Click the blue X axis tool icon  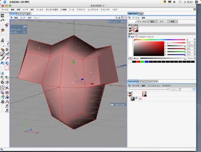coord(7,88)
